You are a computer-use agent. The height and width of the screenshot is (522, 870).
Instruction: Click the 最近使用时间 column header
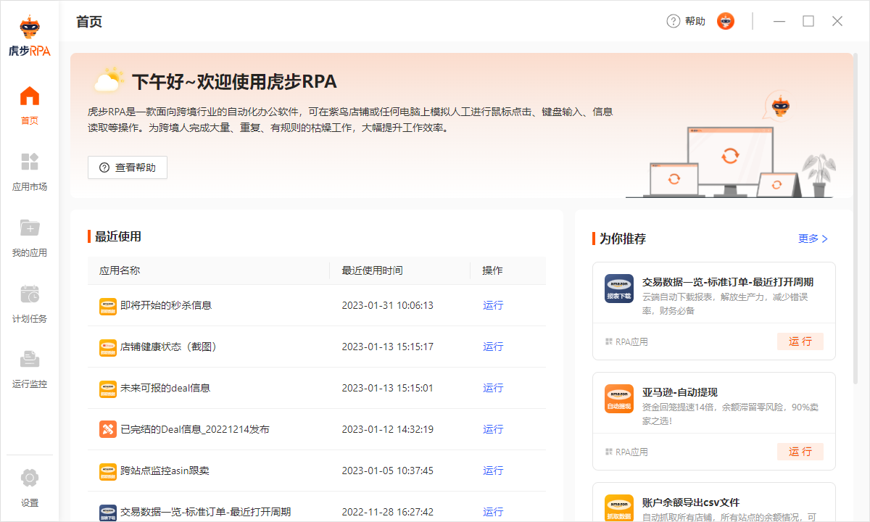(373, 270)
